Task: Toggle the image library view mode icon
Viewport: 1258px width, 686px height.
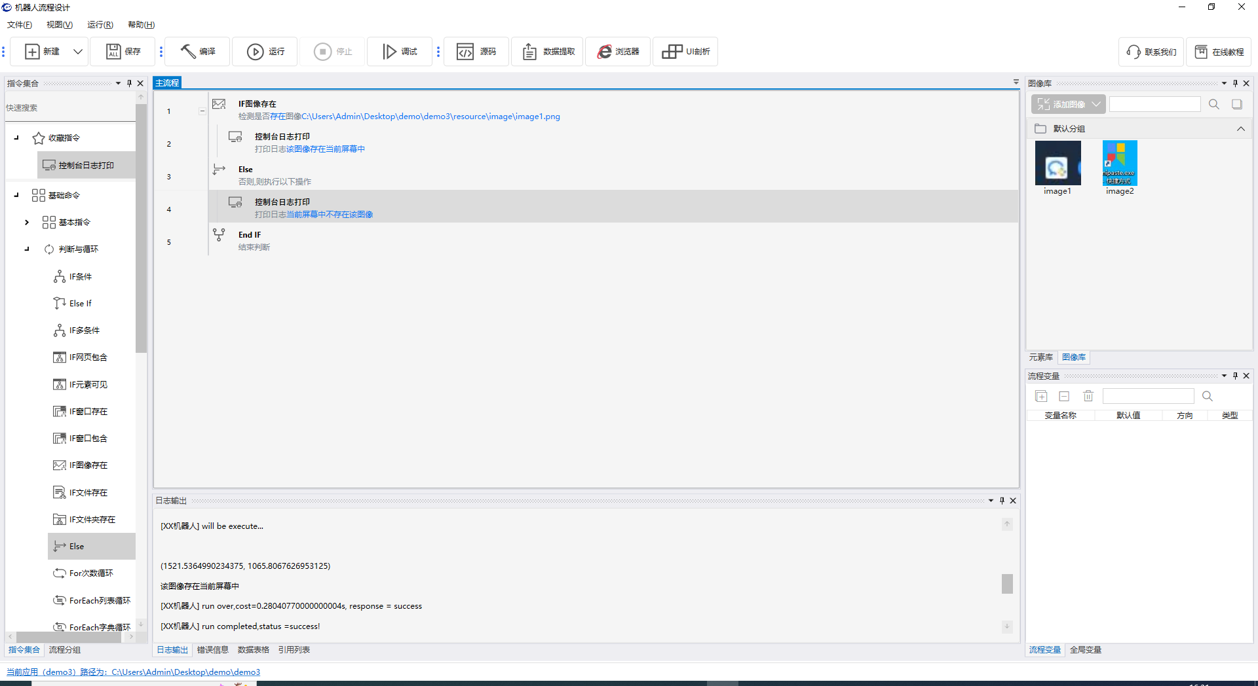Action: [1237, 104]
